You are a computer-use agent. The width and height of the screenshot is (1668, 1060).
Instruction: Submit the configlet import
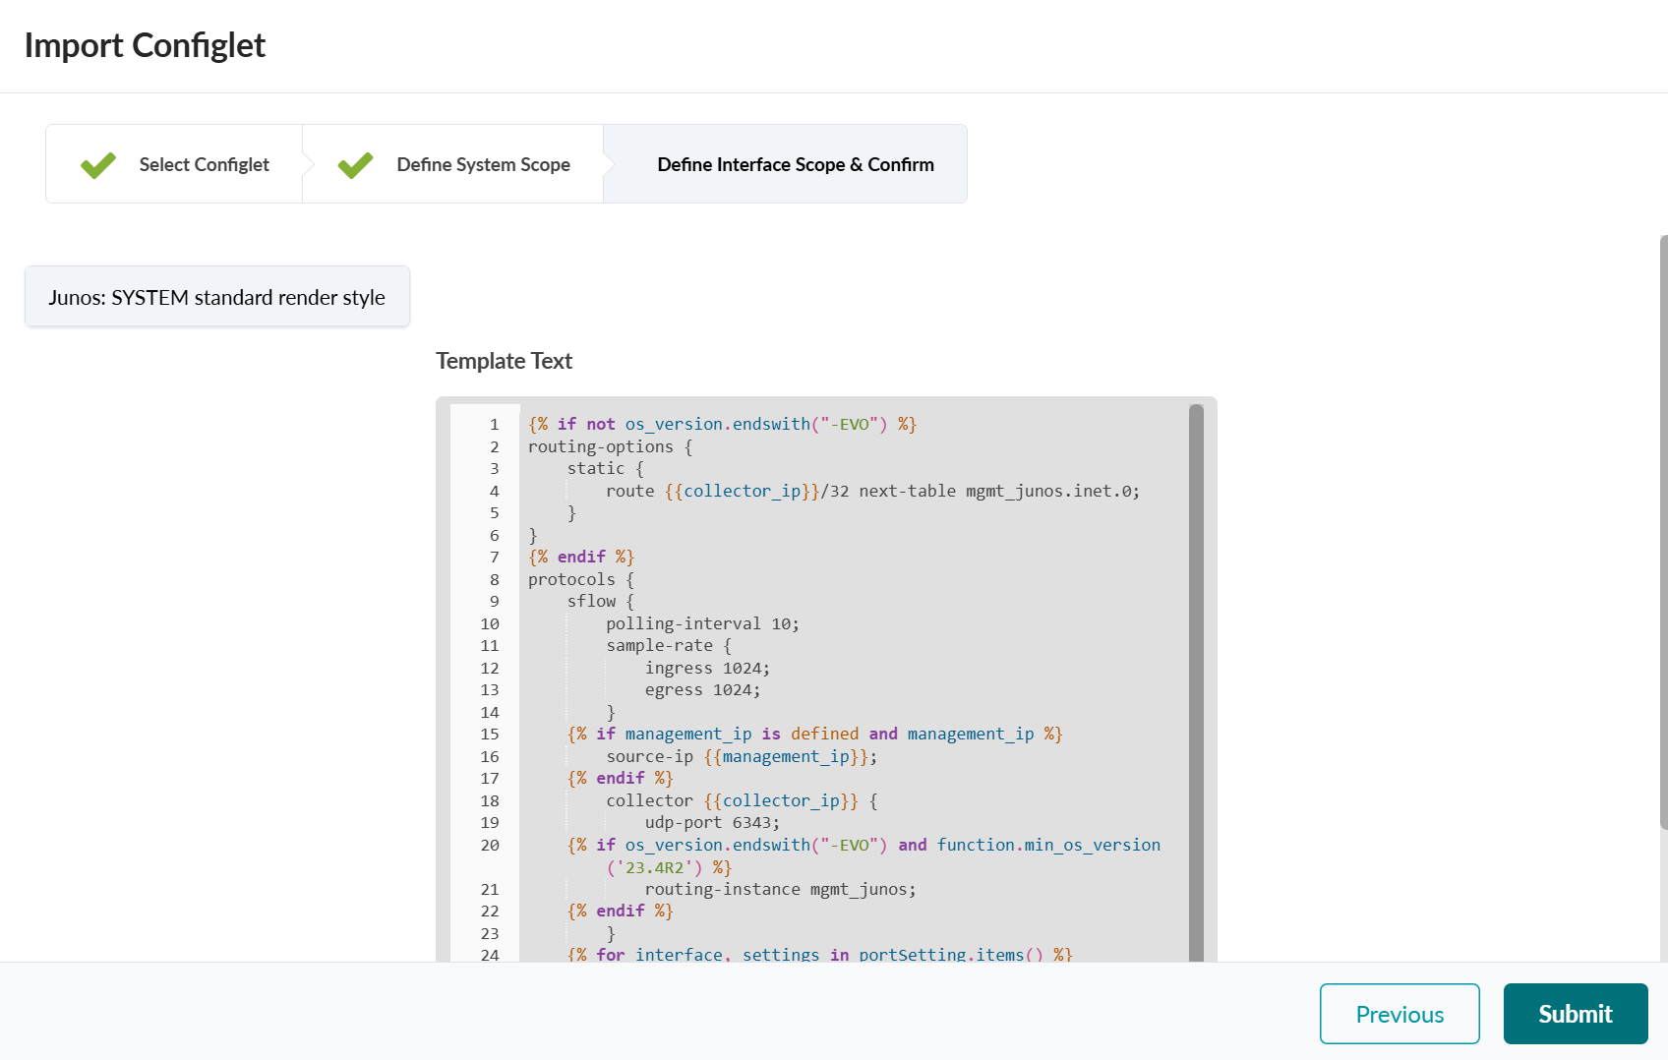pyautogui.click(x=1575, y=1014)
